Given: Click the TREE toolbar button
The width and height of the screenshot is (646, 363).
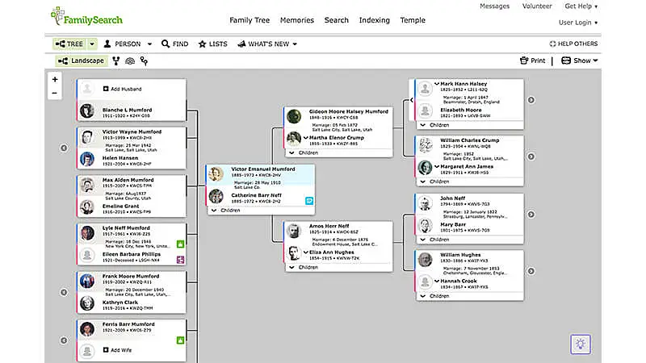Looking at the screenshot, I should click(69, 44).
